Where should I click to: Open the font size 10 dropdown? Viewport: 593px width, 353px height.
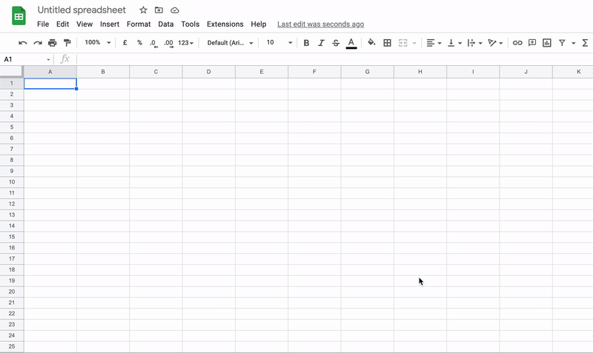[279, 43]
